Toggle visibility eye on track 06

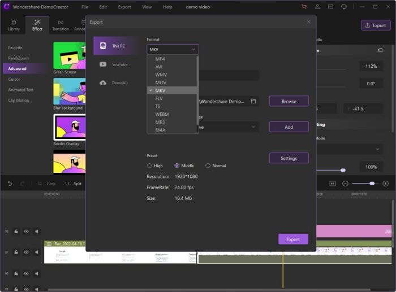(26, 273)
